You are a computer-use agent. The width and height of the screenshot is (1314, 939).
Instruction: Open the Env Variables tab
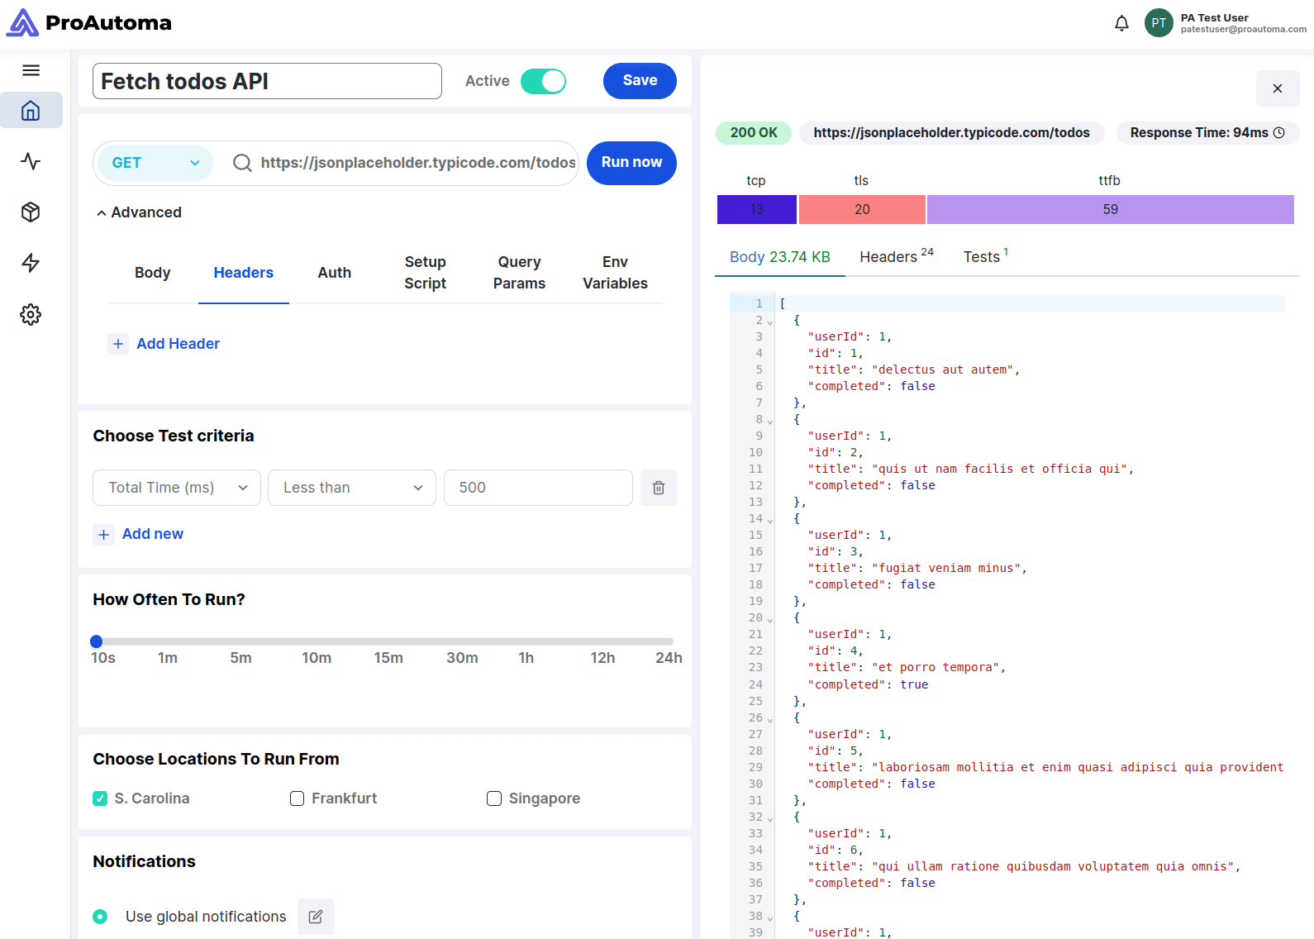pyautogui.click(x=616, y=273)
